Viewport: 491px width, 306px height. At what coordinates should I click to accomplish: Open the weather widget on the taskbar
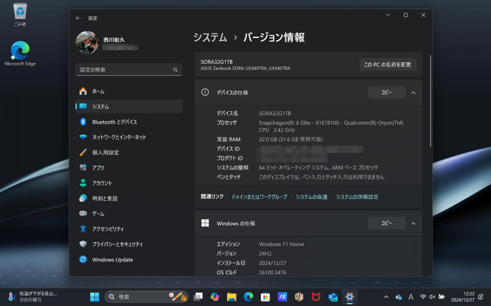pos(33,296)
